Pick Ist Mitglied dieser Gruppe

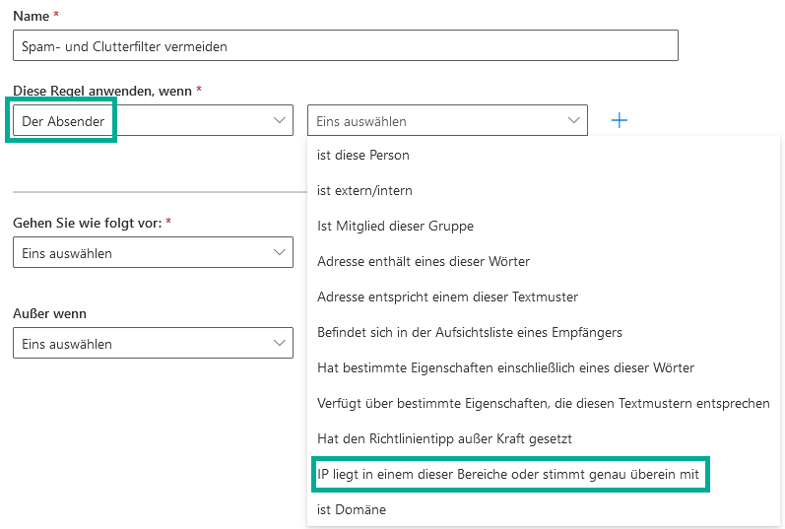395,226
